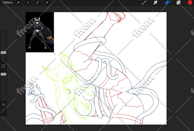The width and height of the screenshot is (194, 131).
Task: Activate the Transform arrow tool
Action: [x=47, y=3]
